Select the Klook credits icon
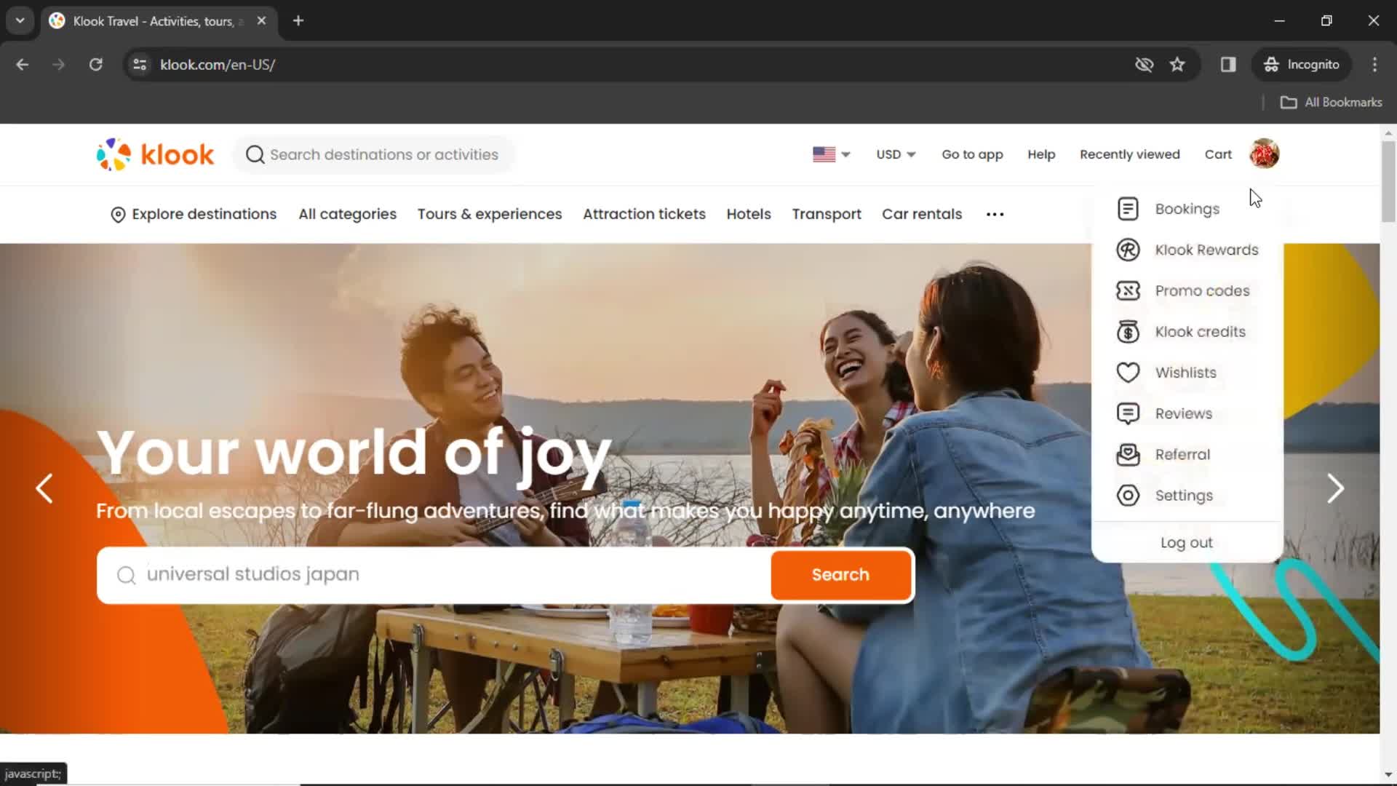The height and width of the screenshot is (786, 1397). 1129,331
